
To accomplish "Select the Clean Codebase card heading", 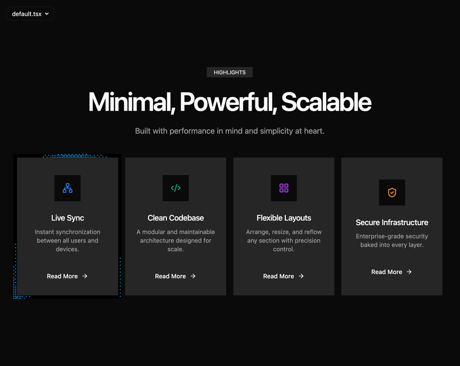I will [176, 218].
